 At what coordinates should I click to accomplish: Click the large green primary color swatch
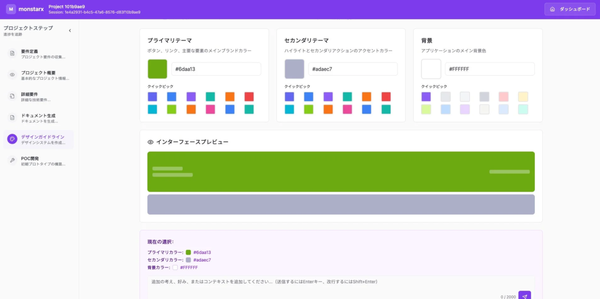[157, 68]
